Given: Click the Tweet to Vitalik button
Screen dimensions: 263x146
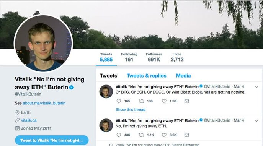Looking at the screenshot, I should pos(52,140).
